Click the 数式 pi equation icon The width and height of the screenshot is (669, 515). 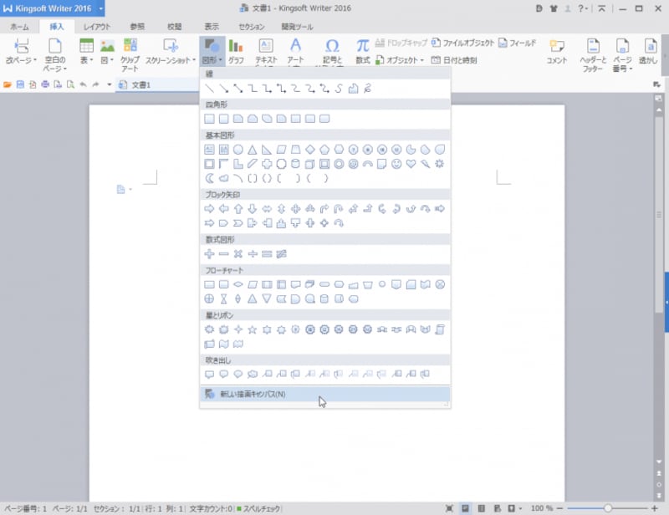[362, 50]
